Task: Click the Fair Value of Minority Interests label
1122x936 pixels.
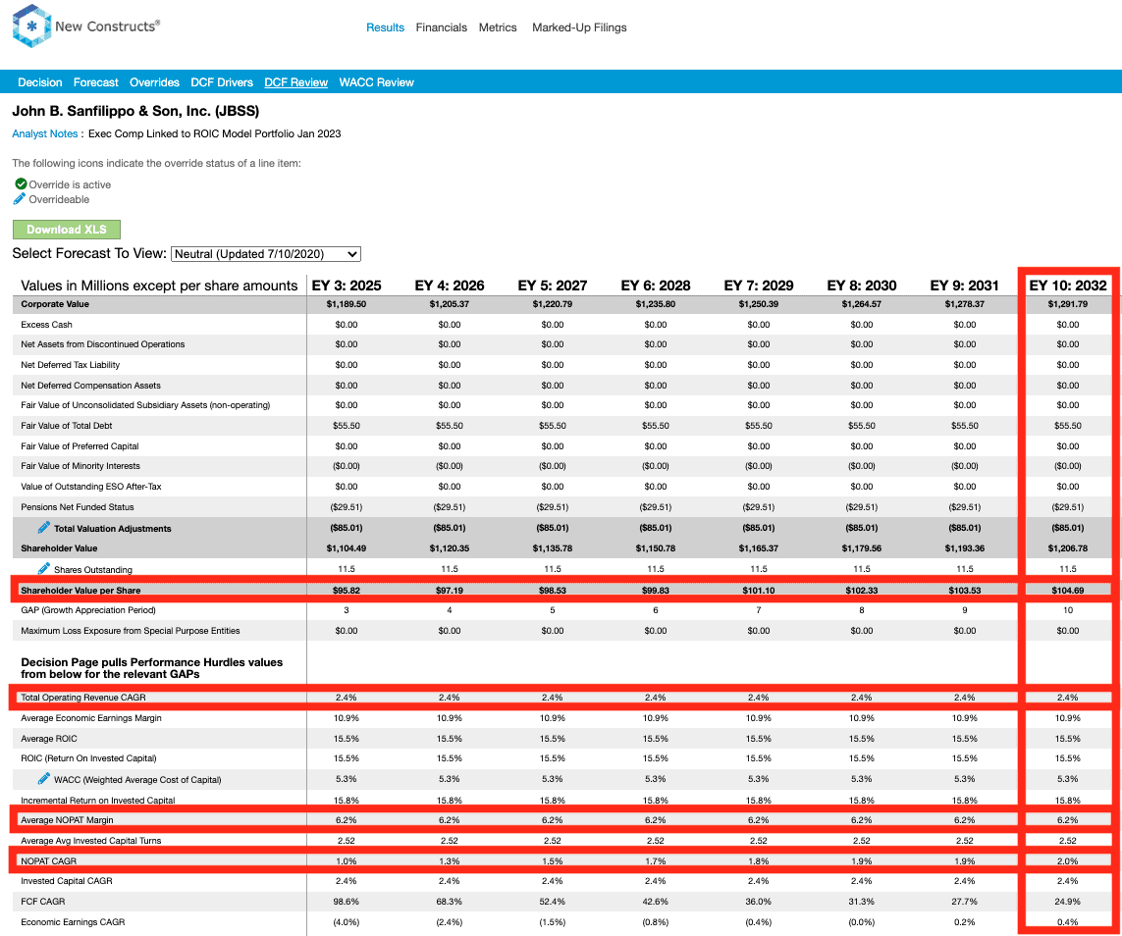Action: click(x=80, y=465)
